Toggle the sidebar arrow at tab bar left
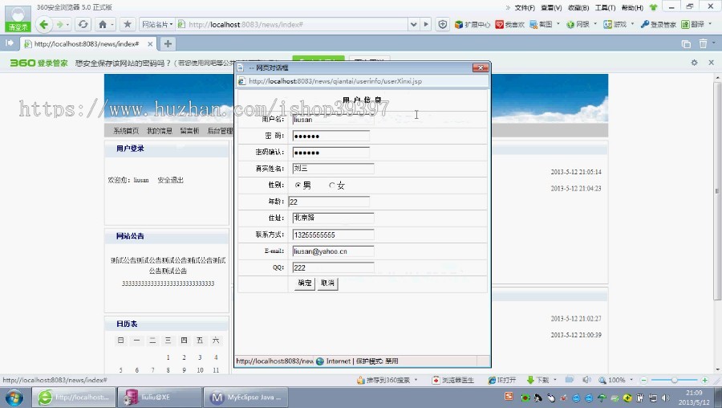The height and width of the screenshot is (408, 722). tap(9, 43)
